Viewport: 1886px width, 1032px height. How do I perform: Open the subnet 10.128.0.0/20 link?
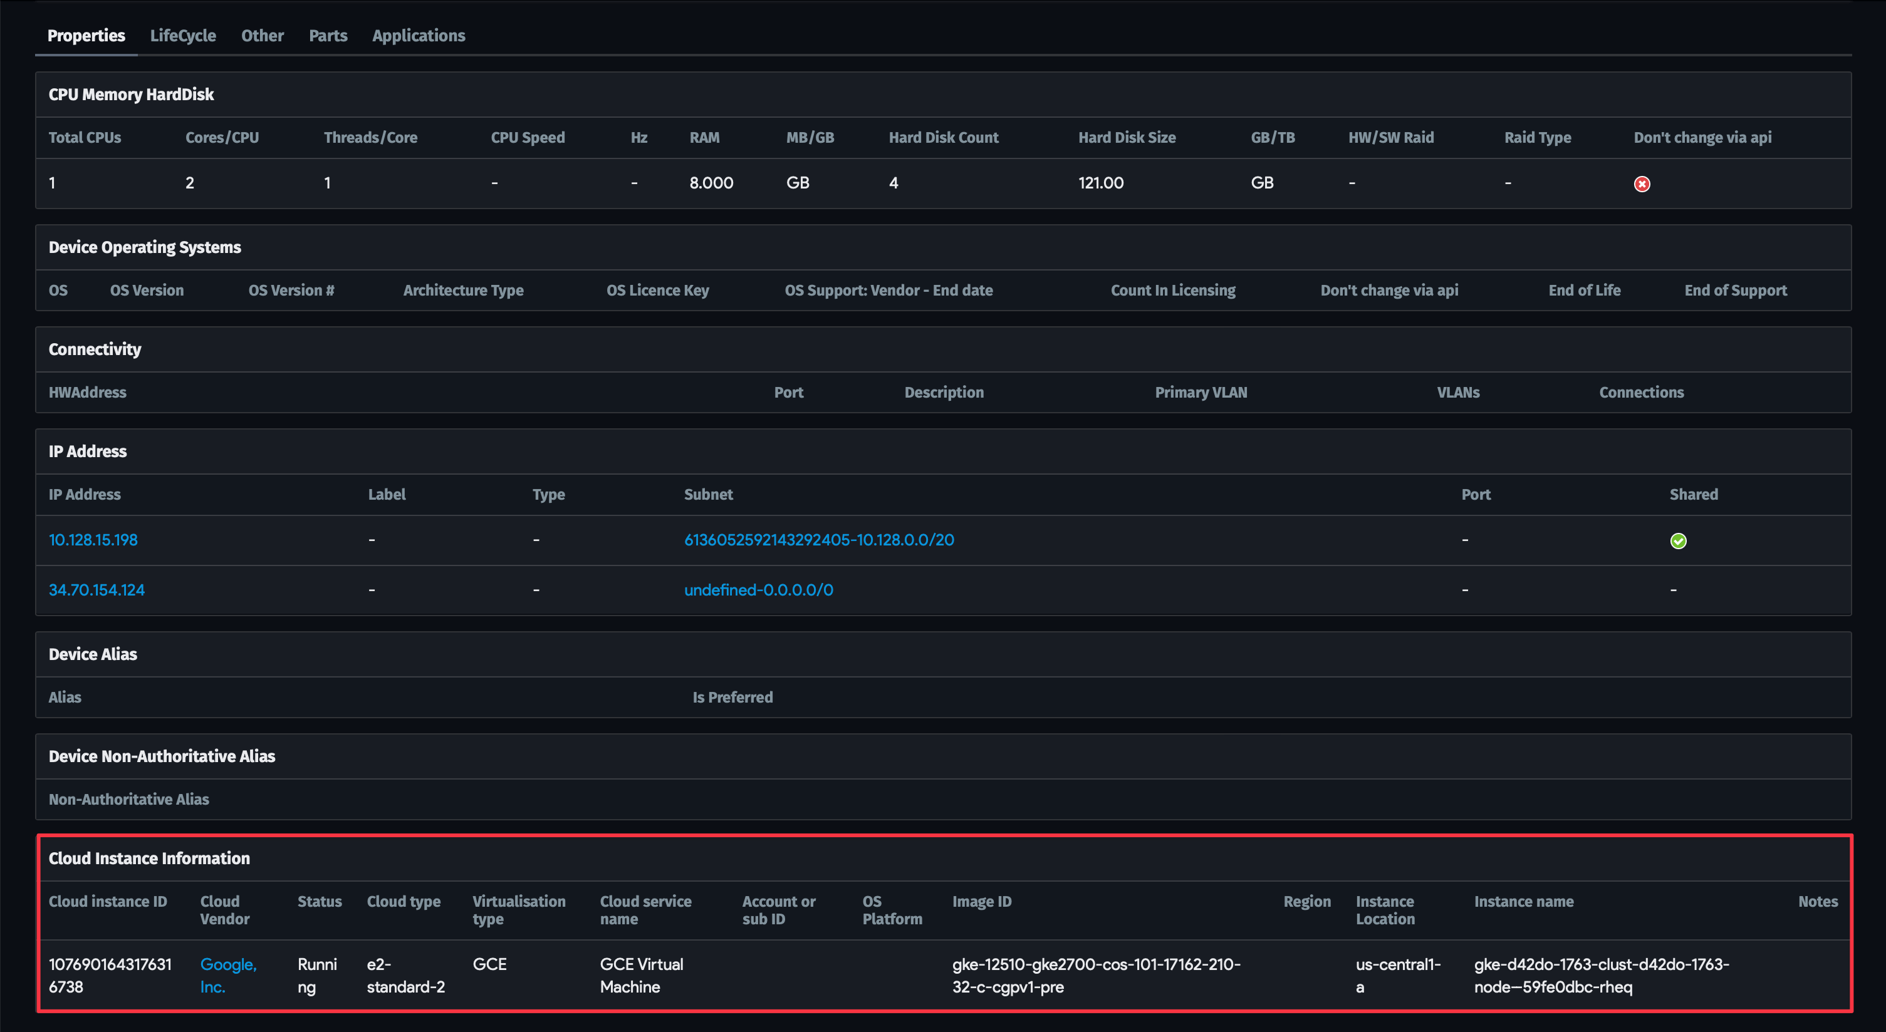point(818,540)
